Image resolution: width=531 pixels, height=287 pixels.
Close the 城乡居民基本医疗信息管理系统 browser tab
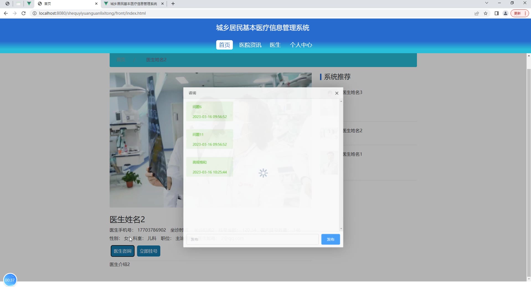[163, 4]
